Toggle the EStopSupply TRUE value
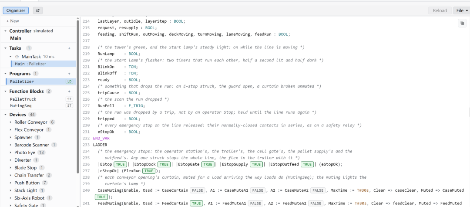The image size is (470, 207). [257, 164]
